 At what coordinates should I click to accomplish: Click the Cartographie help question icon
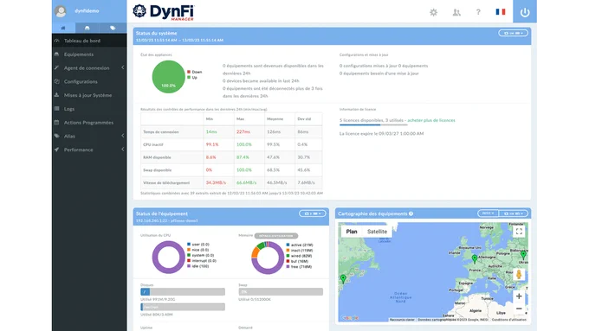pos(411,213)
